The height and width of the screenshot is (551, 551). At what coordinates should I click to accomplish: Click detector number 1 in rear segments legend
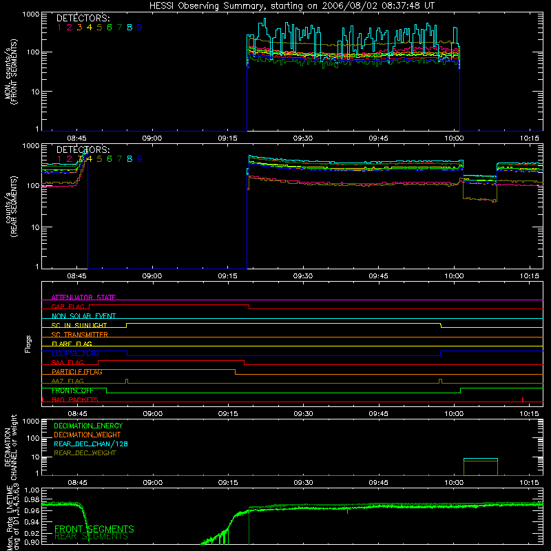click(x=59, y=159)
